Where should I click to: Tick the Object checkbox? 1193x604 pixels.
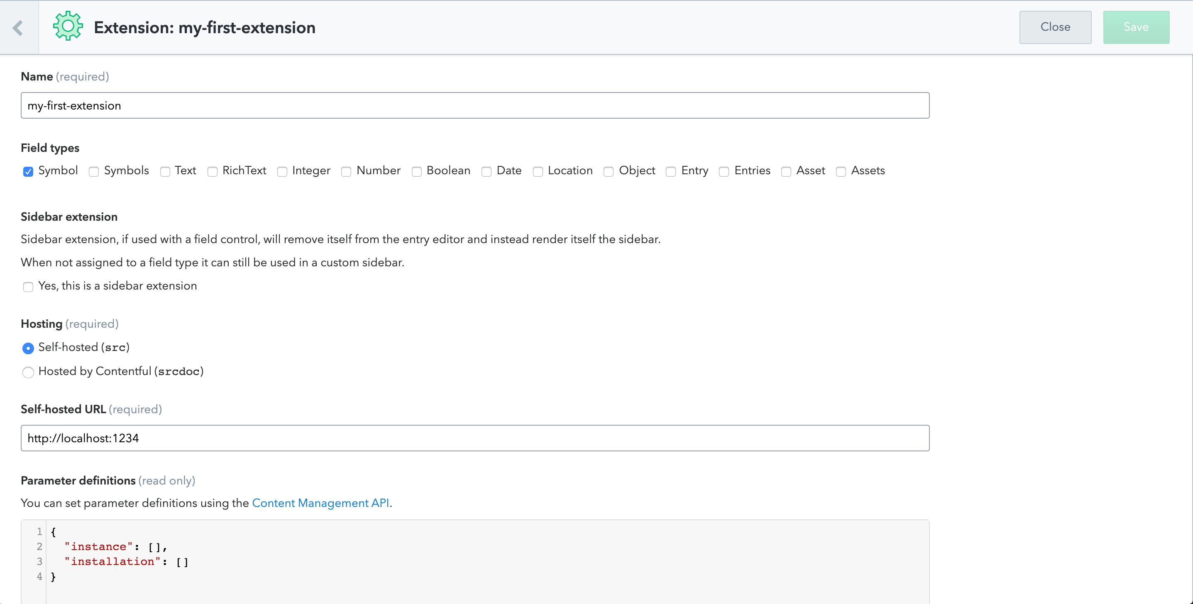click(609, 172)
